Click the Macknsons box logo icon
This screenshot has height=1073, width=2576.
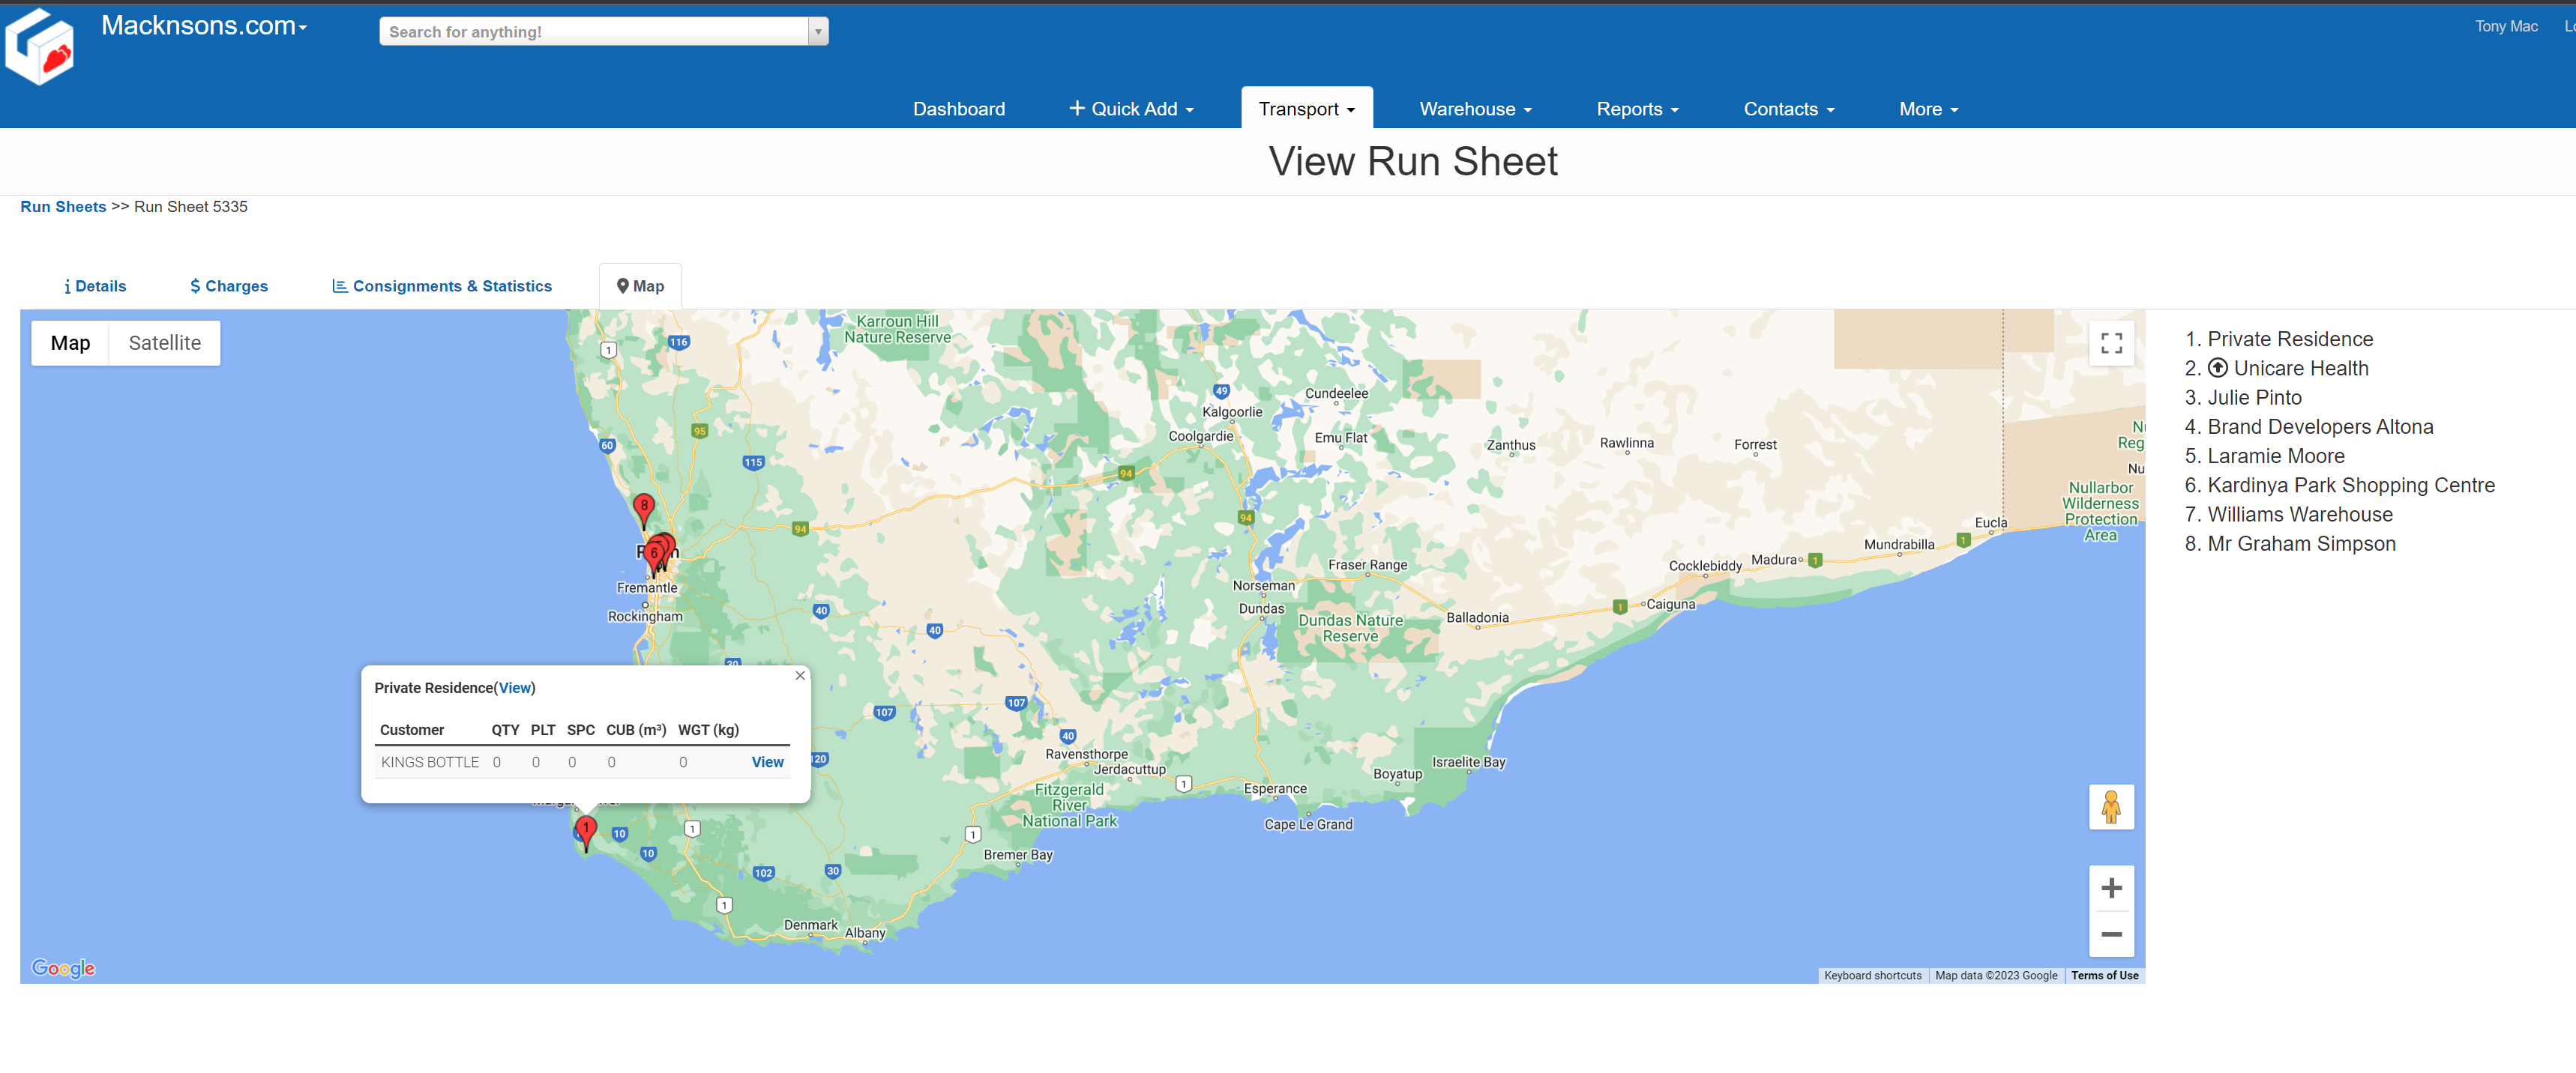(x=40, y=47)
